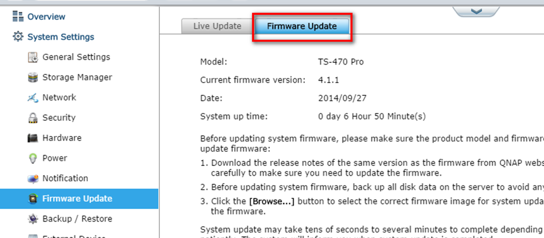Viewport: 544px width, 238px height.
Task: Open the Network settings entry
Action: (x=59, y=97)
